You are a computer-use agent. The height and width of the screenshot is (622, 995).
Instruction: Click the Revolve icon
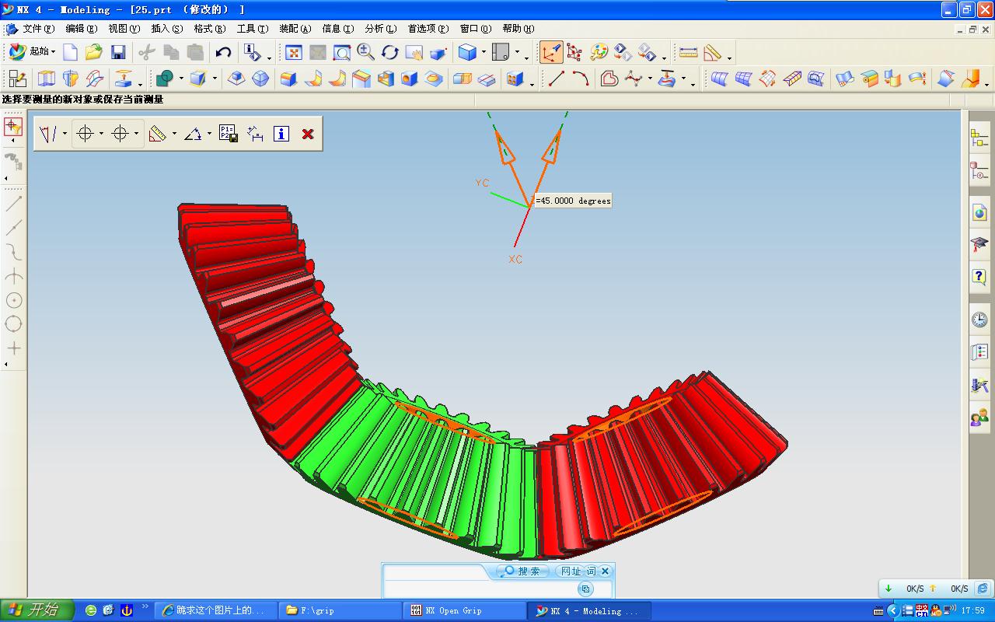[x=71, y=79]
